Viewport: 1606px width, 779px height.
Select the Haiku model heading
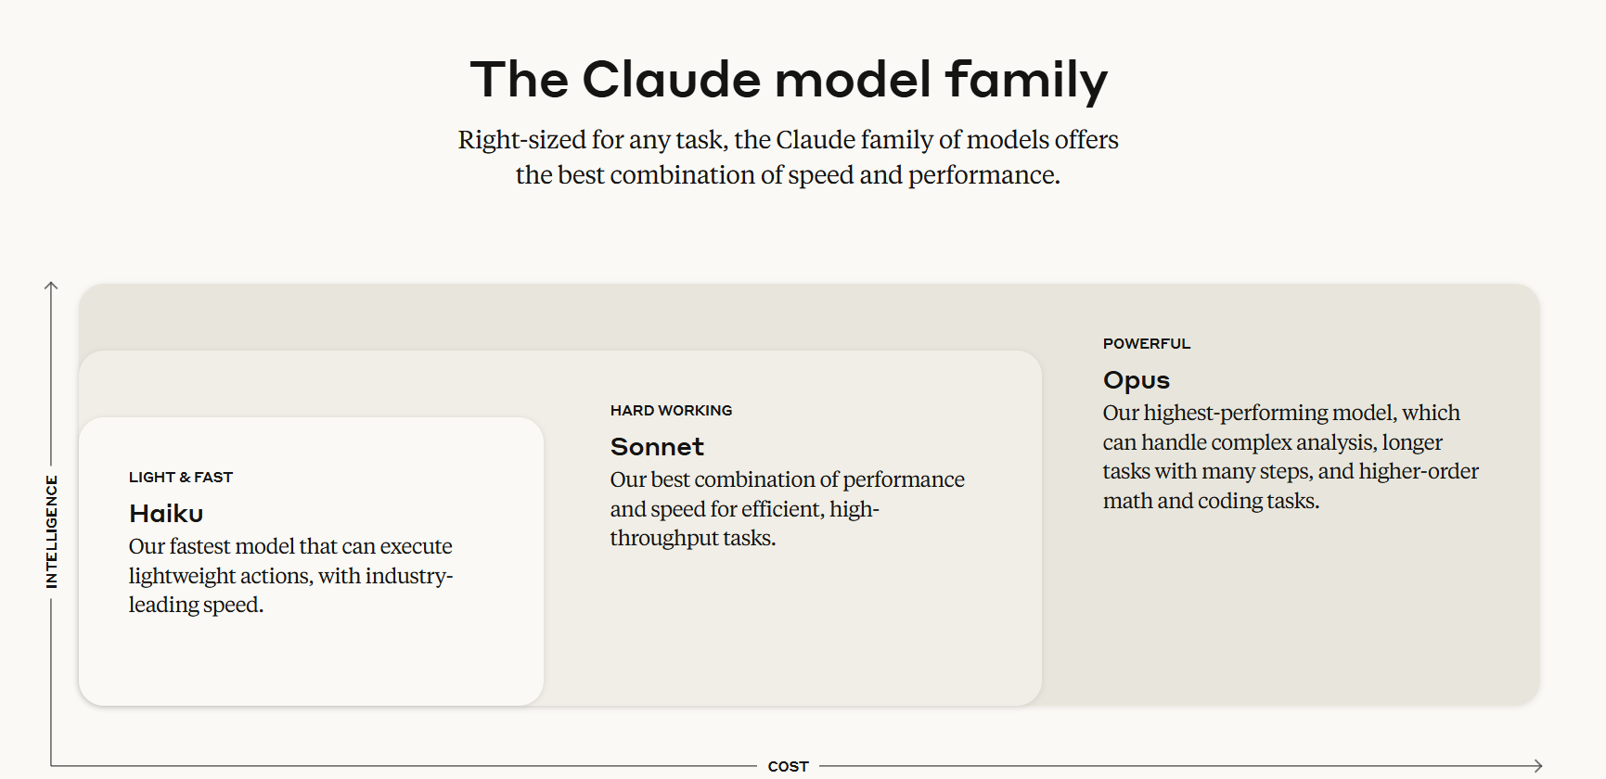(166, 513)
